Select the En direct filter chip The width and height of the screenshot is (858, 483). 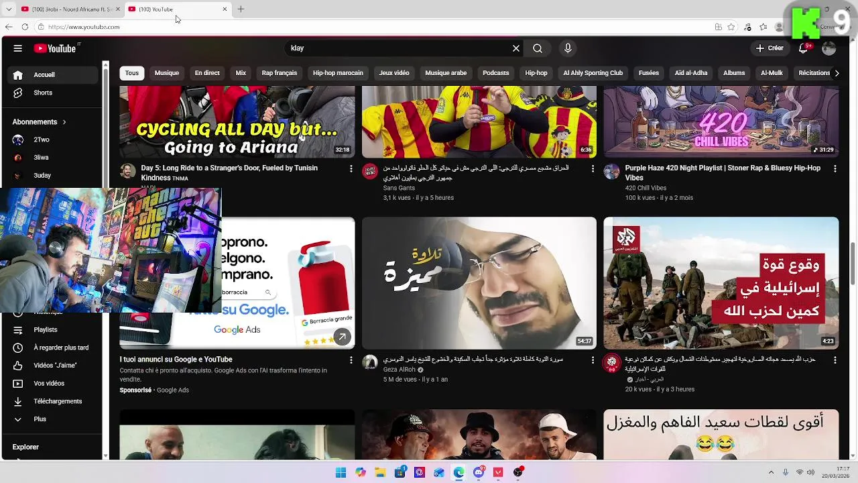207,73
